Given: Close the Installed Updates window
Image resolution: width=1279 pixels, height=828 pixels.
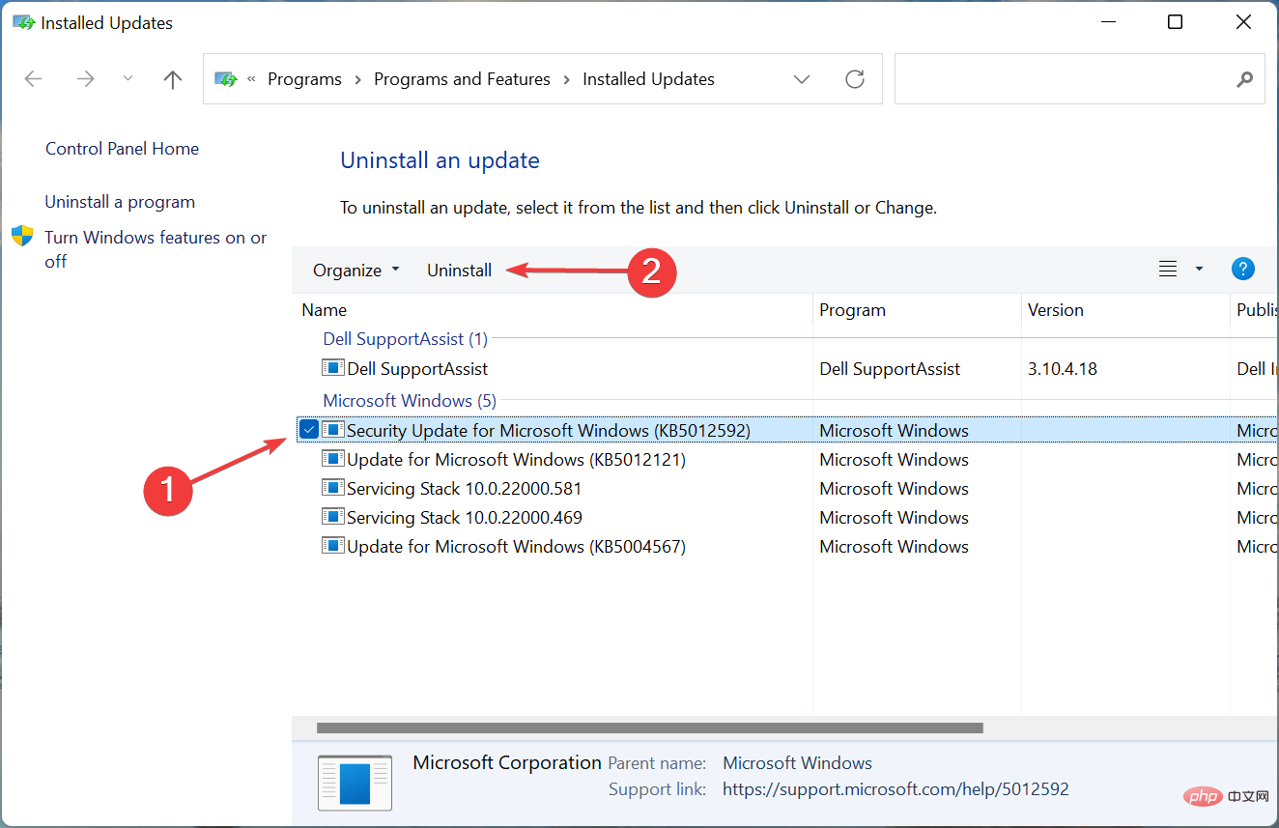Looking at the screenshot, I should pyautogui.click(x=1242, y=22).
